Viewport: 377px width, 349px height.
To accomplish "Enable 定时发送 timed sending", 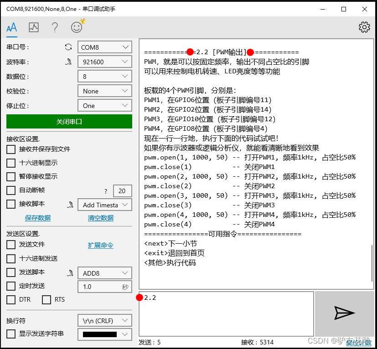I will click(10, 286).
